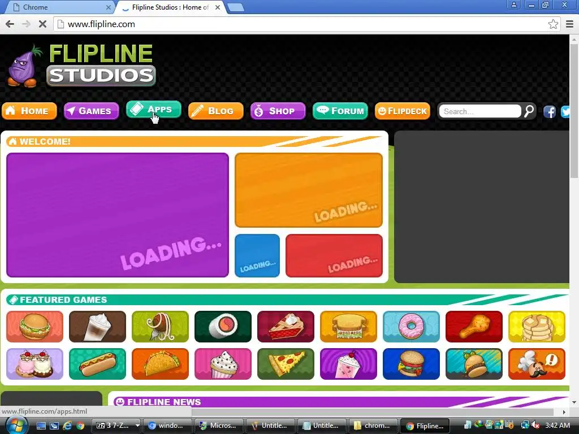This screenshot has height=434, width=579.
Task: Open the grilled cheese sandwich game thumbnail
Action: pos(348,327)
